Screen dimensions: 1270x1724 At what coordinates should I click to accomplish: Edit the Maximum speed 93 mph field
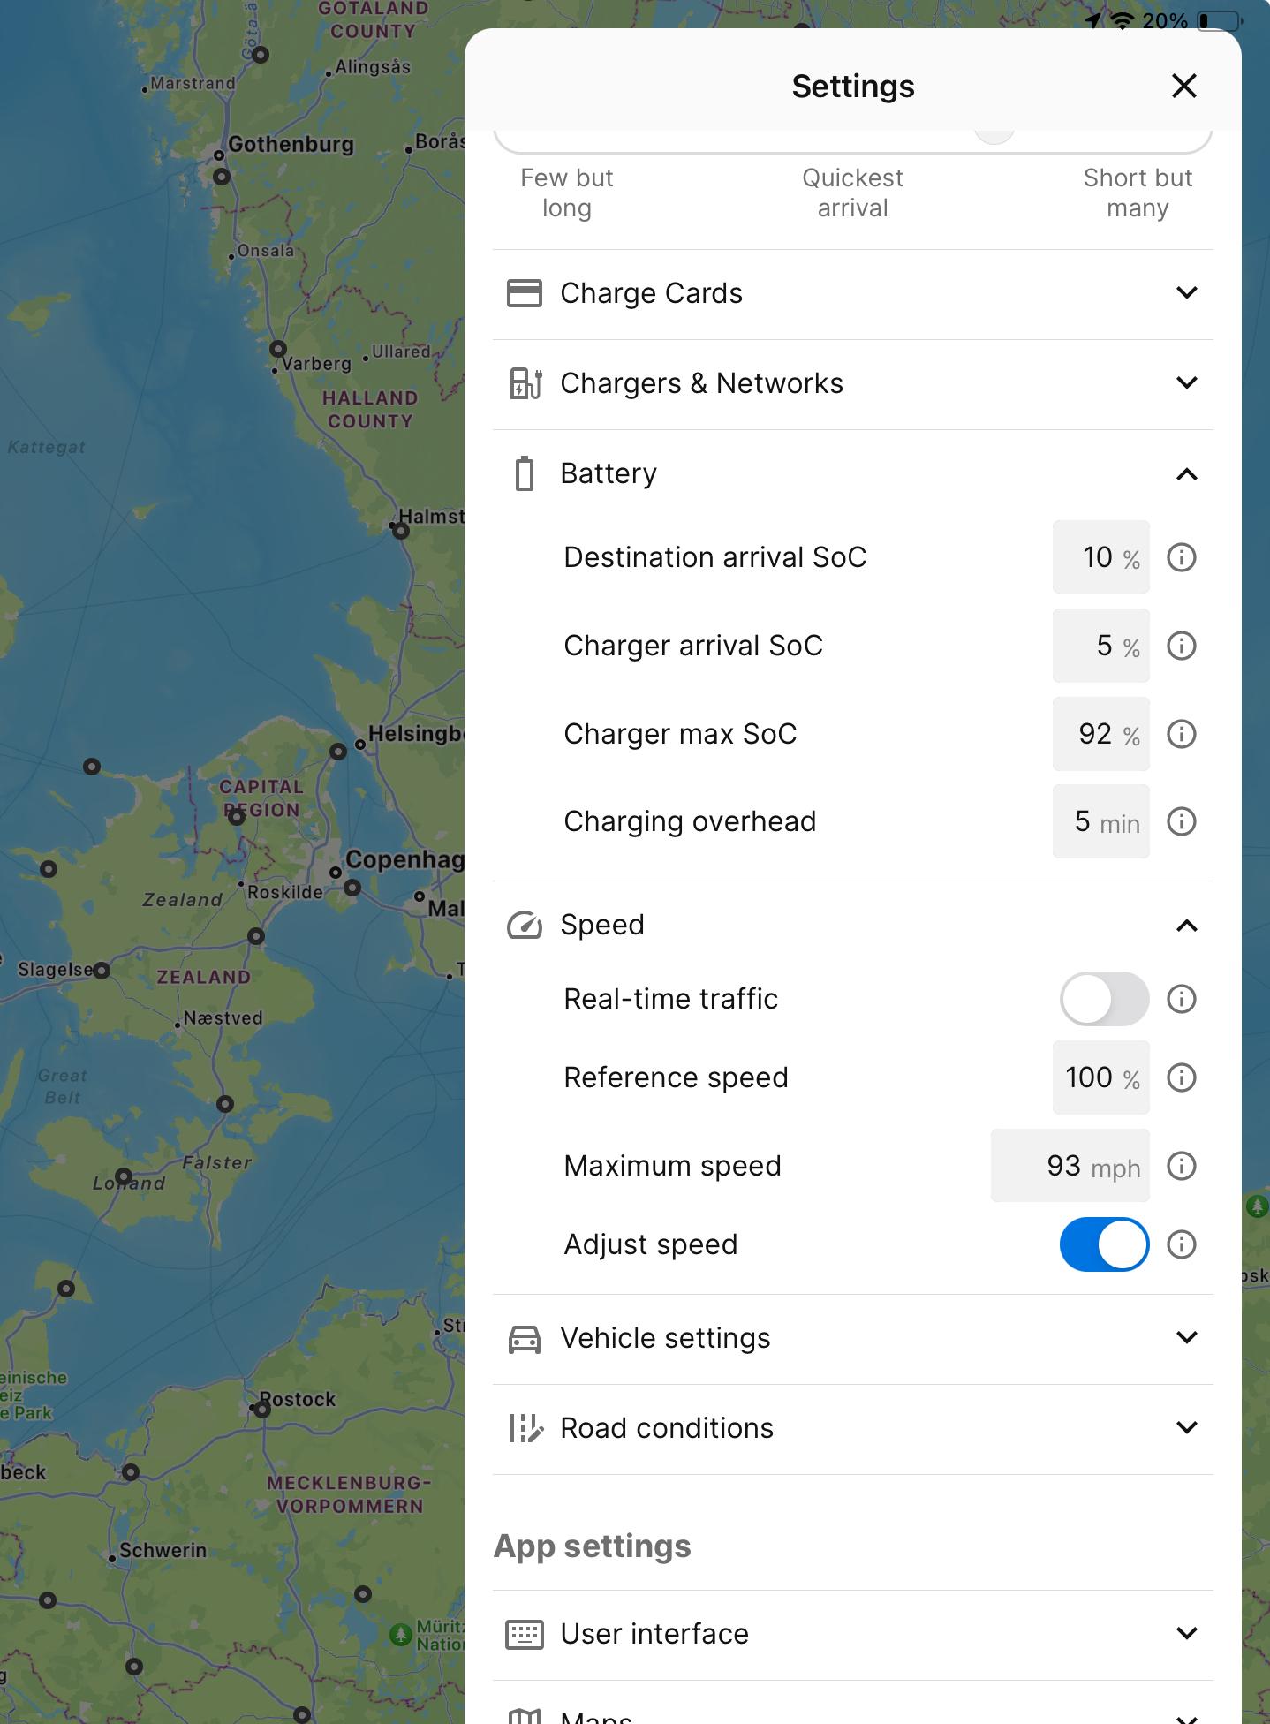1070,1166
